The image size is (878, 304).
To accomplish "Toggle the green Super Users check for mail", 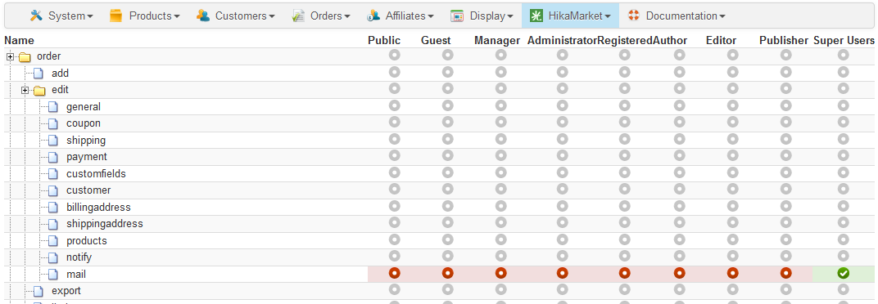I will [844, 273].
